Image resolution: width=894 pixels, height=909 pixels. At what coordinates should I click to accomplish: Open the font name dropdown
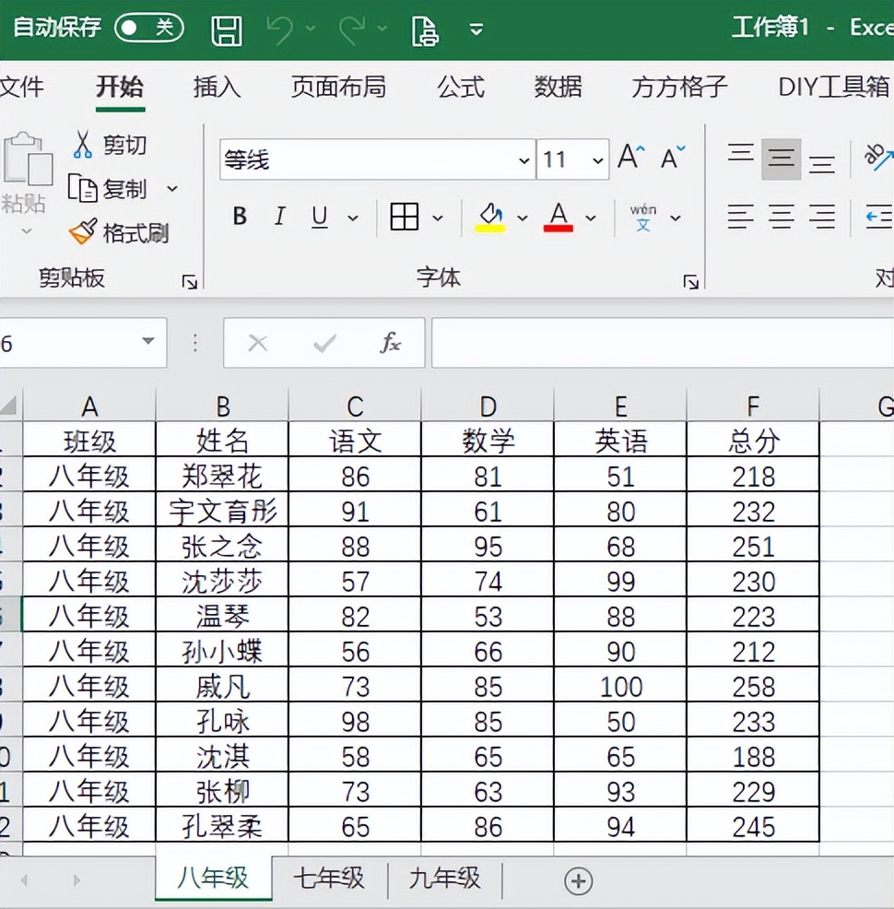(524, 160)
